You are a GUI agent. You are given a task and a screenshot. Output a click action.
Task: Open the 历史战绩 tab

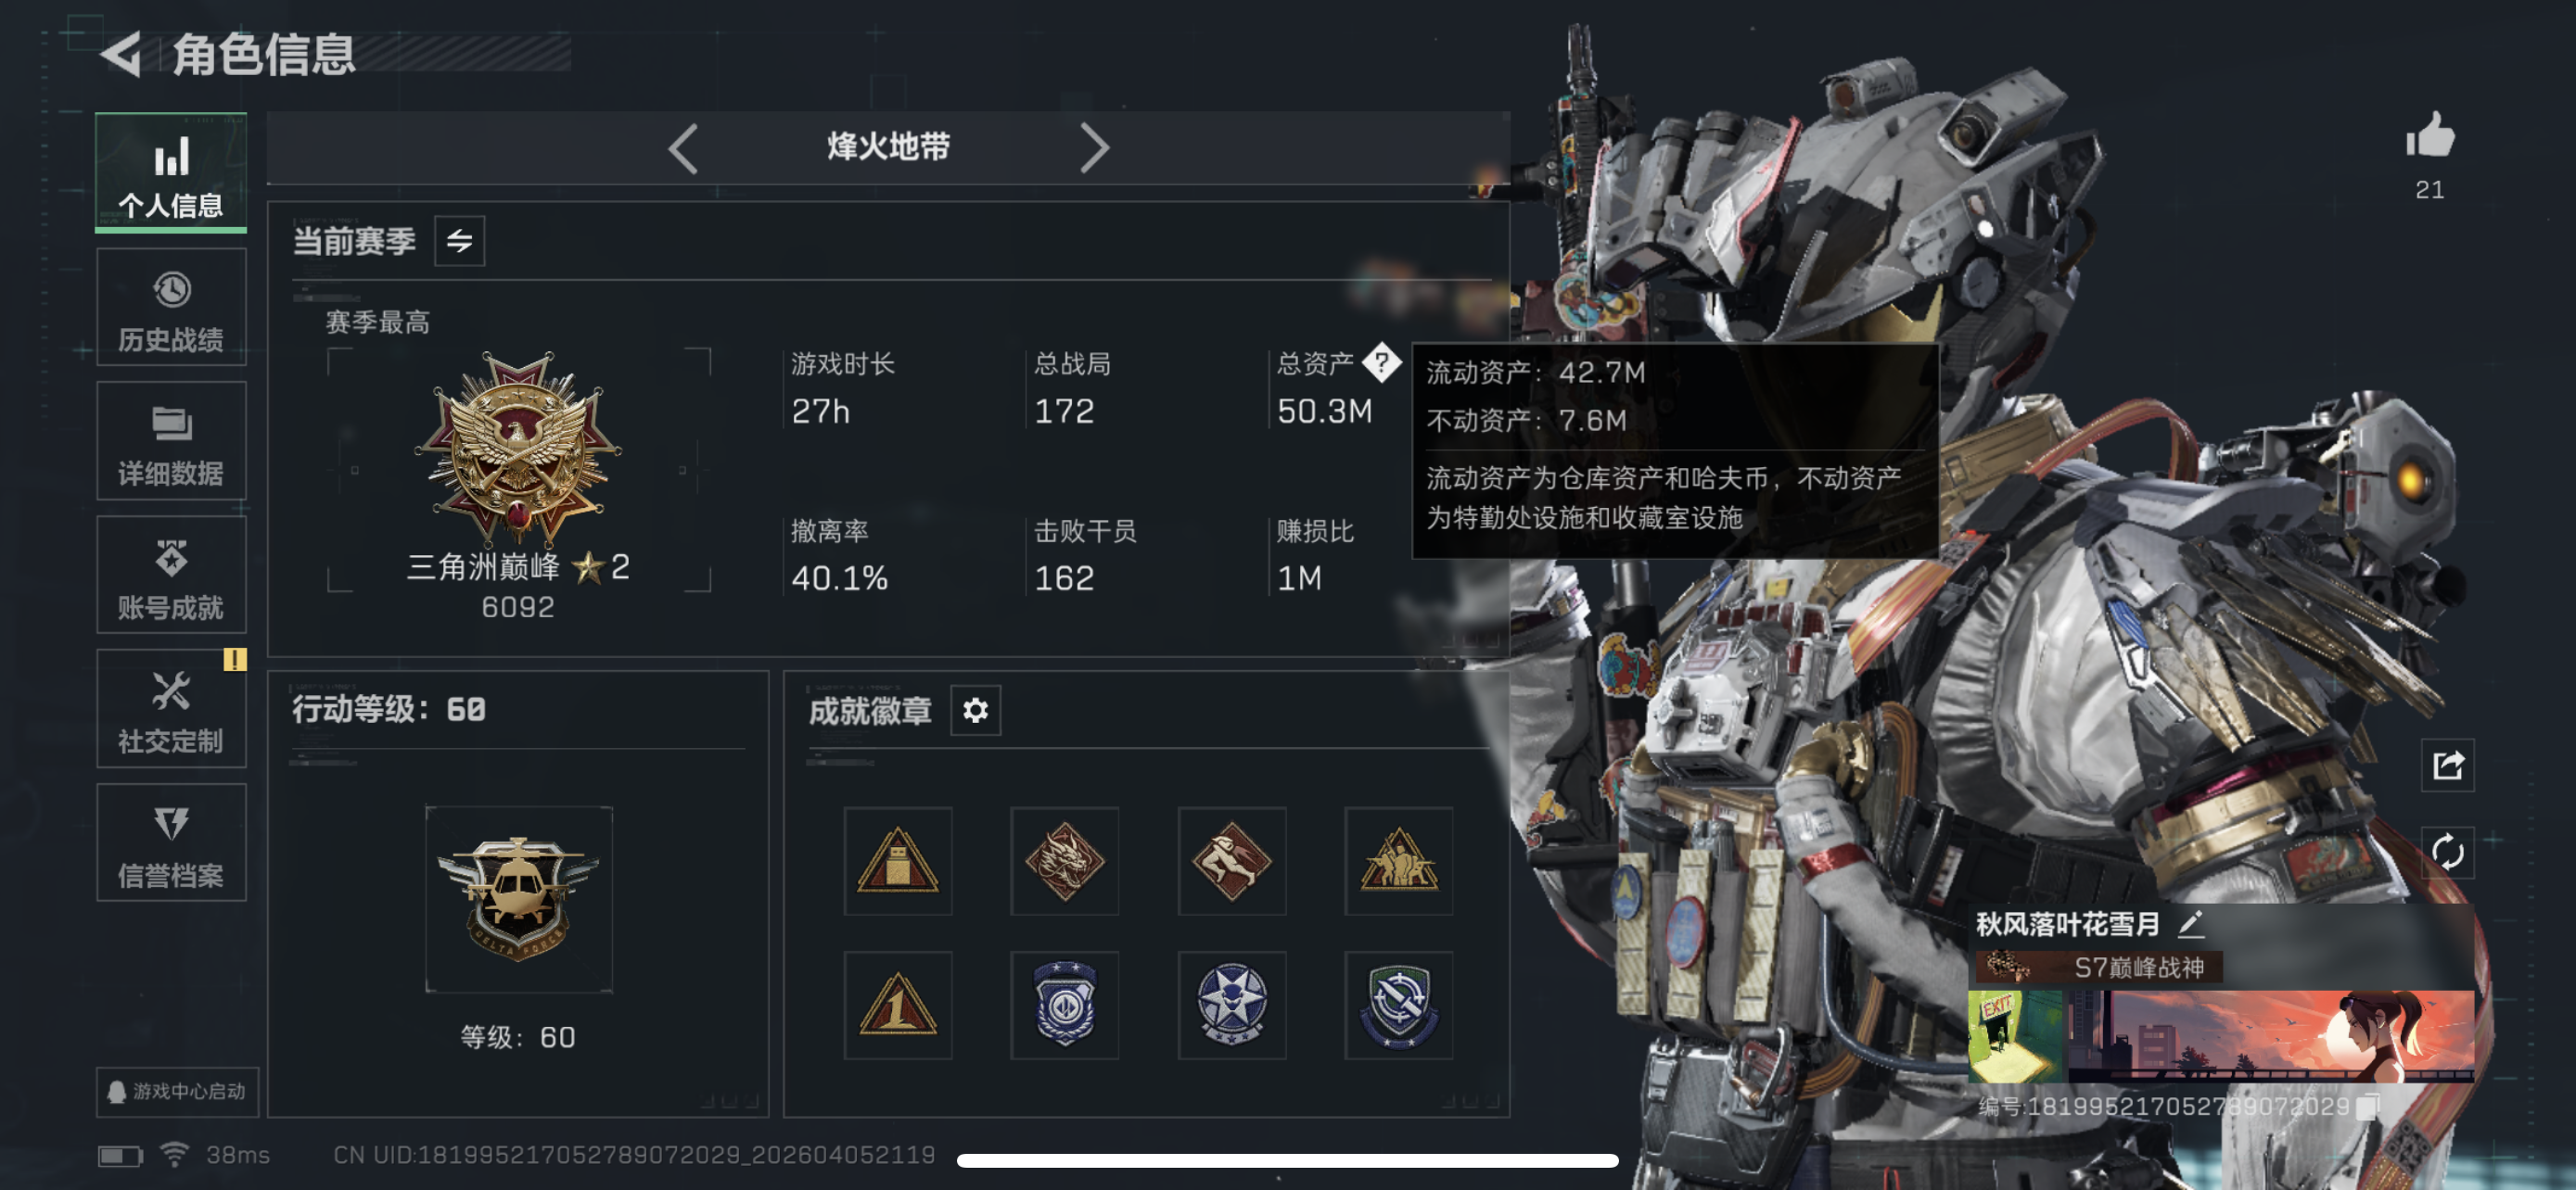(171, 308)
